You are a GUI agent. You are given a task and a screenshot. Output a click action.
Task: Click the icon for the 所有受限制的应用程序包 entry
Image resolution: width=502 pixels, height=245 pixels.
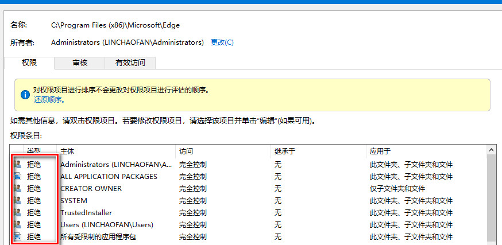17,237
